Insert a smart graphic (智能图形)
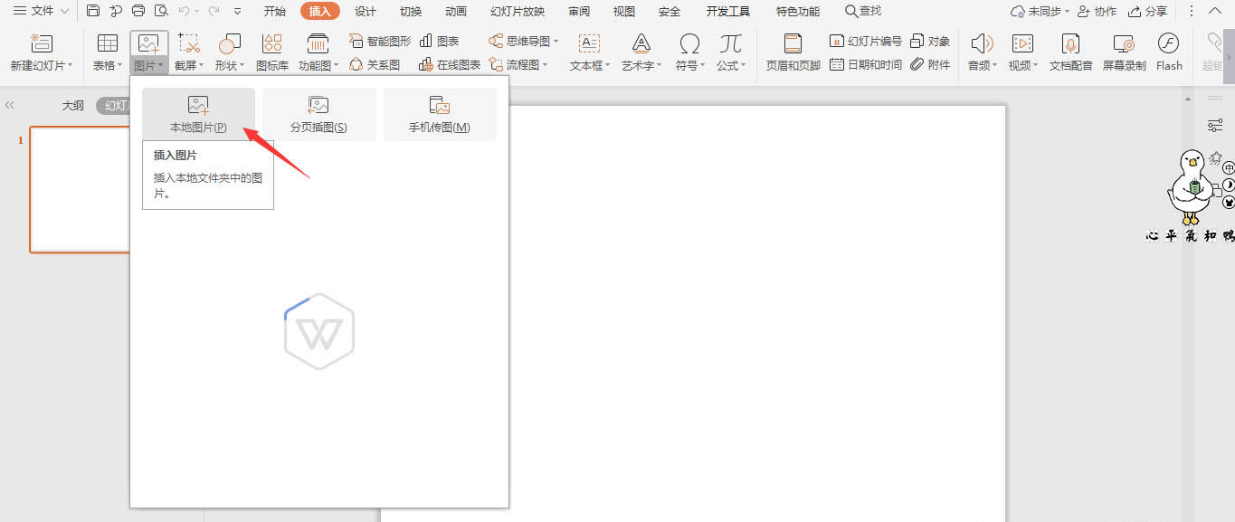This screenshot has height=522, width=1235. 380,40
